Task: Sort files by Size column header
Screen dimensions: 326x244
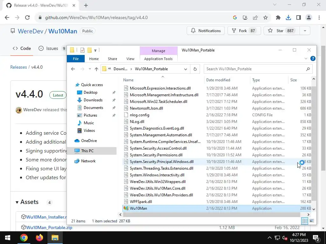Action: point(299,80)
